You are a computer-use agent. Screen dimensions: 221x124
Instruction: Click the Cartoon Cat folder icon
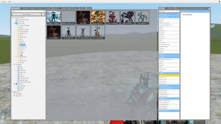18,47
